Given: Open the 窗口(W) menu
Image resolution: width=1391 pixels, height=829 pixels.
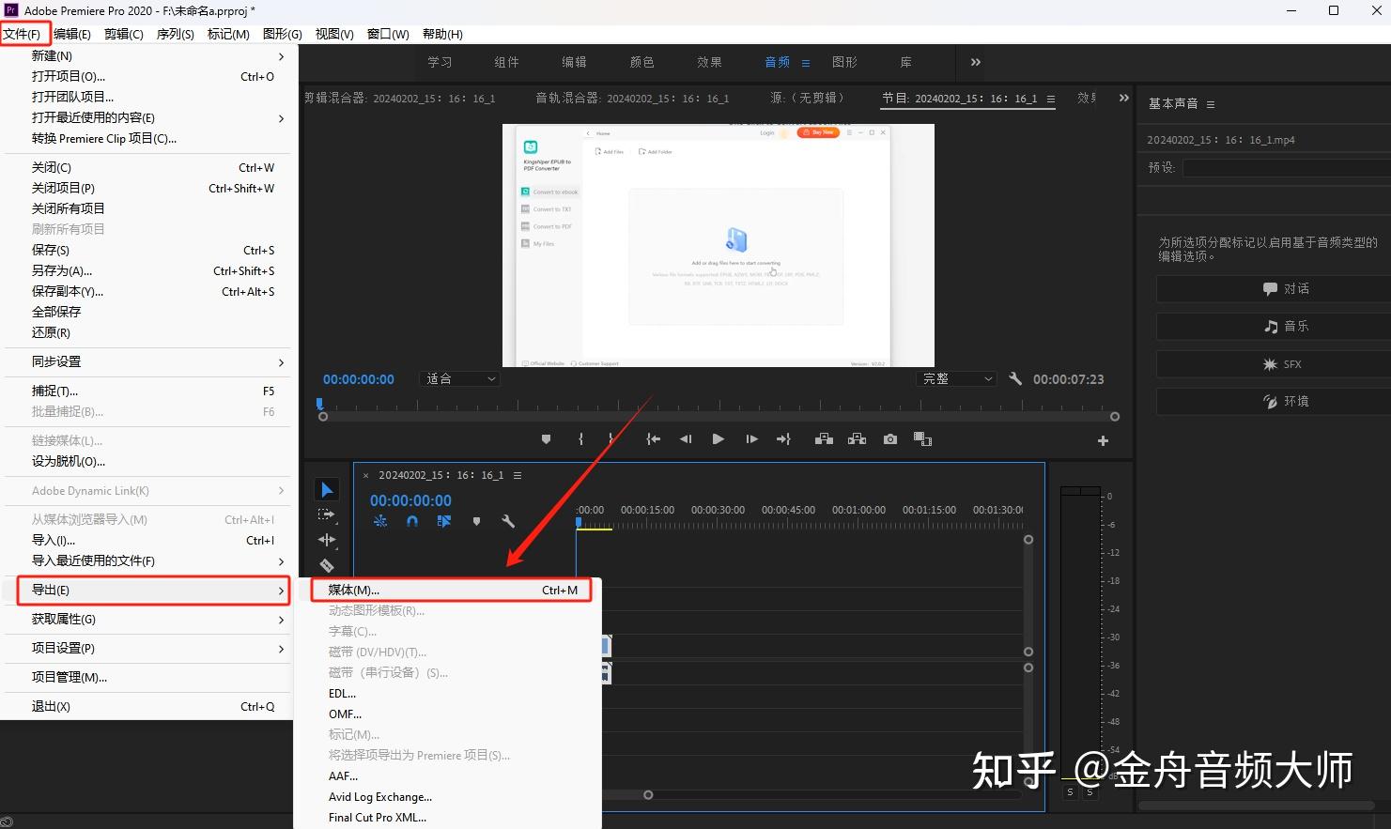Looking at the screenshot, I should point(388,34).
